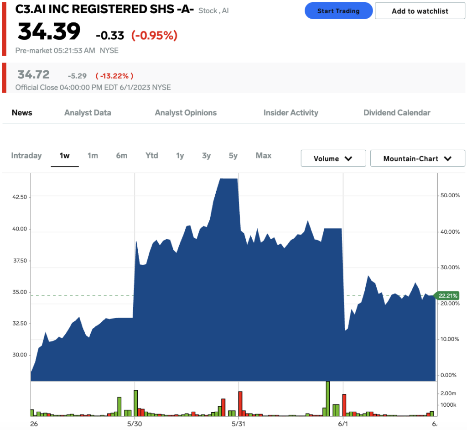The image size is (467, 430).
Task: Click the 50.00% percent axis label
Action: pos(450,195)
